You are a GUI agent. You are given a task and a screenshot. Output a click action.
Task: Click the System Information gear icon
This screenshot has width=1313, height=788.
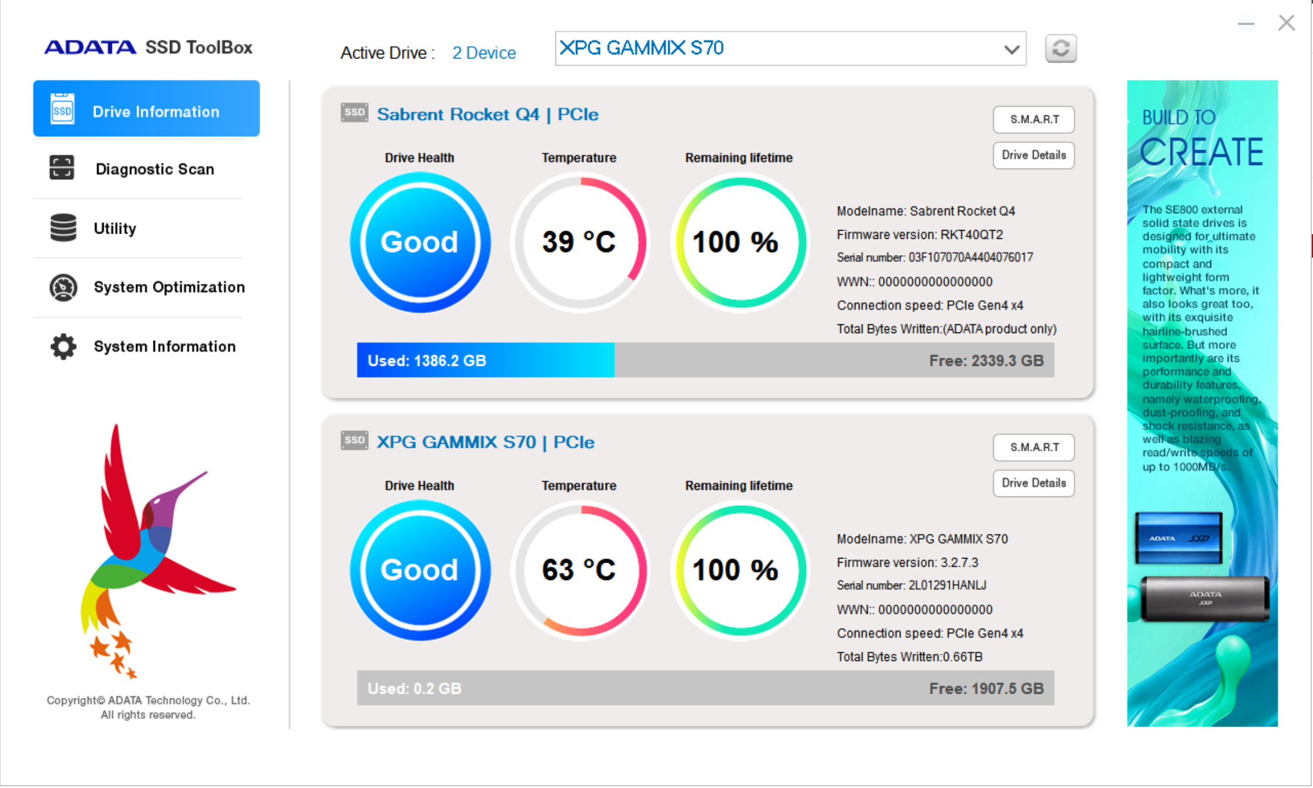pyautogui.click(x=63, y=347)
